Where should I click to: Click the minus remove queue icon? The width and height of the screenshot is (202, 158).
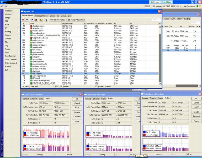coord(27,20)
